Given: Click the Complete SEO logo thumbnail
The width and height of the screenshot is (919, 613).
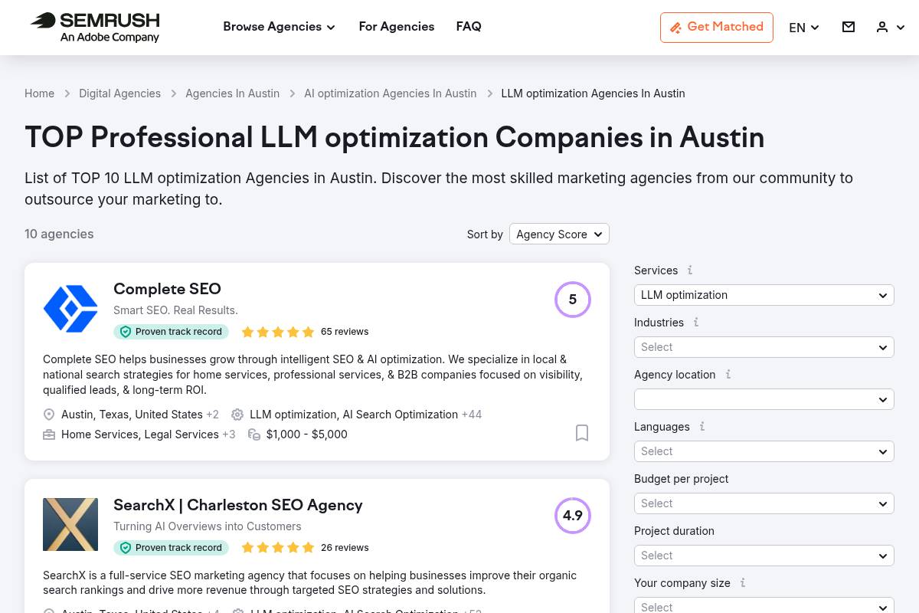Looking at the screenshot, I should point(70,309).
